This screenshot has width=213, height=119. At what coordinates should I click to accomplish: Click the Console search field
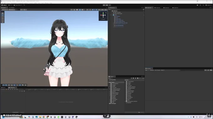(191, 70)
